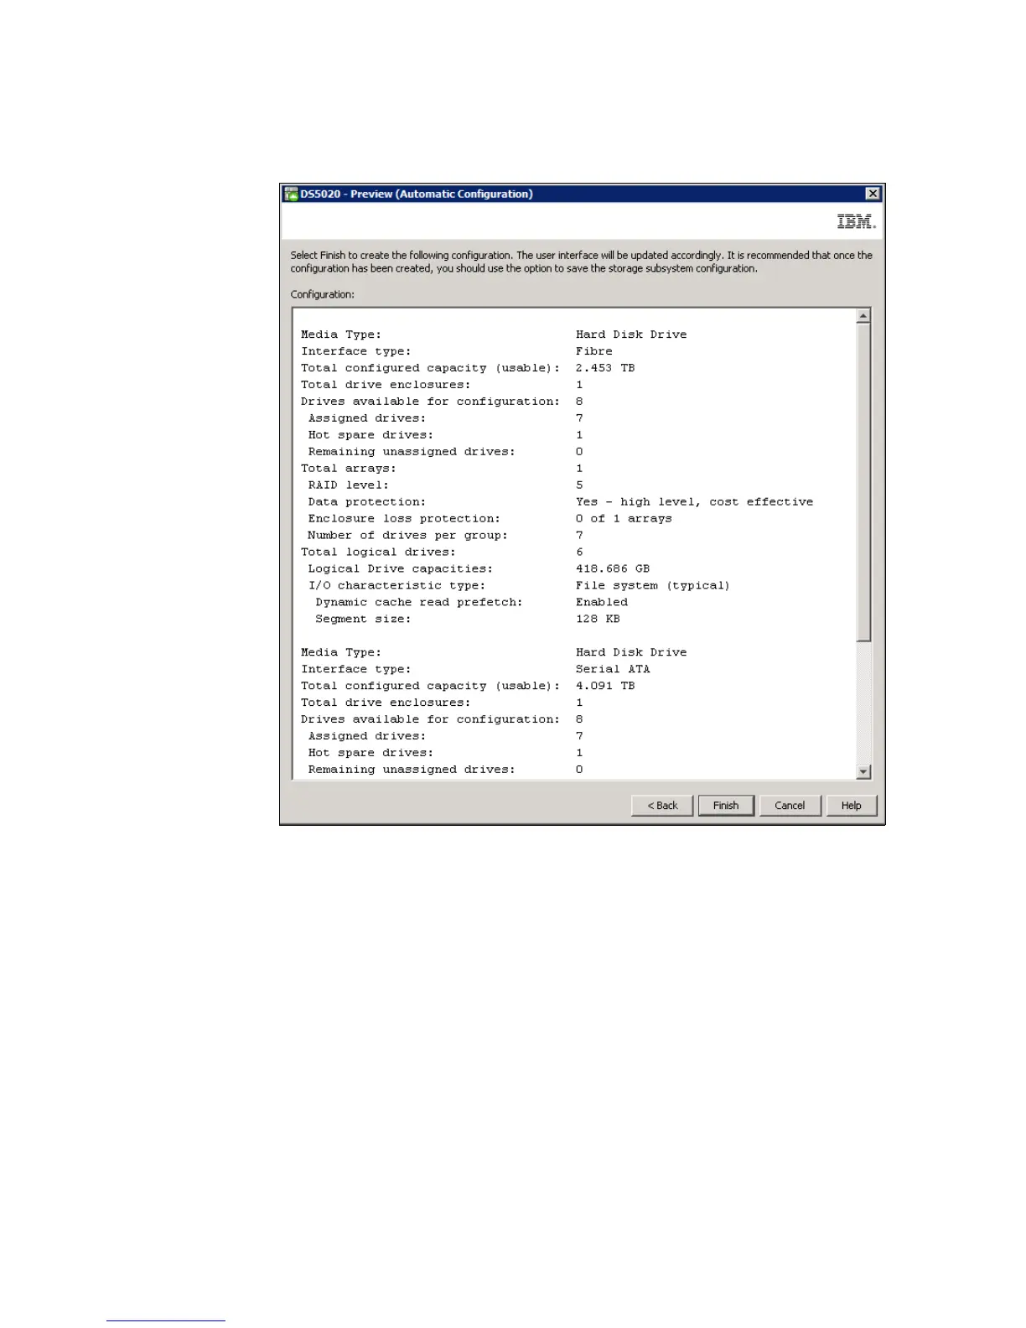Click the "RAID level:" label
The image size is (1026, 1328).
pos(349,485)
